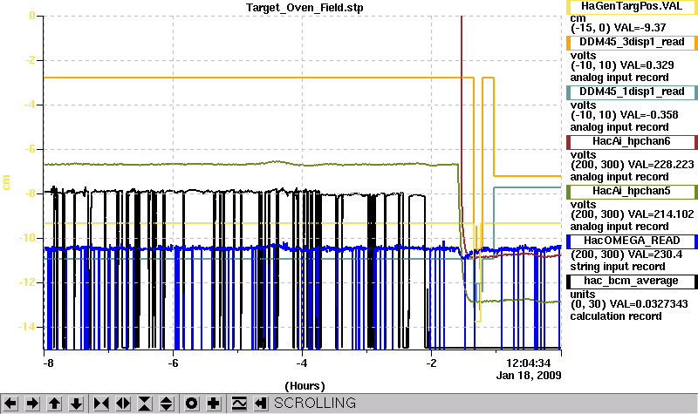Select the HacAi_hpchan6 legend entry
Screen dimensions: 698x414
point(632,142)
